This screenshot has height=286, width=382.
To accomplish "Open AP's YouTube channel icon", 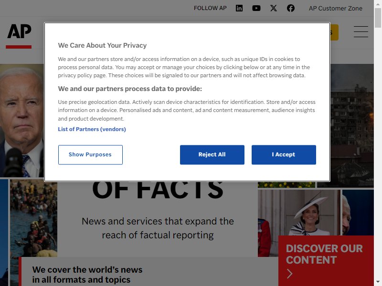I will click(x=256, y=8).
